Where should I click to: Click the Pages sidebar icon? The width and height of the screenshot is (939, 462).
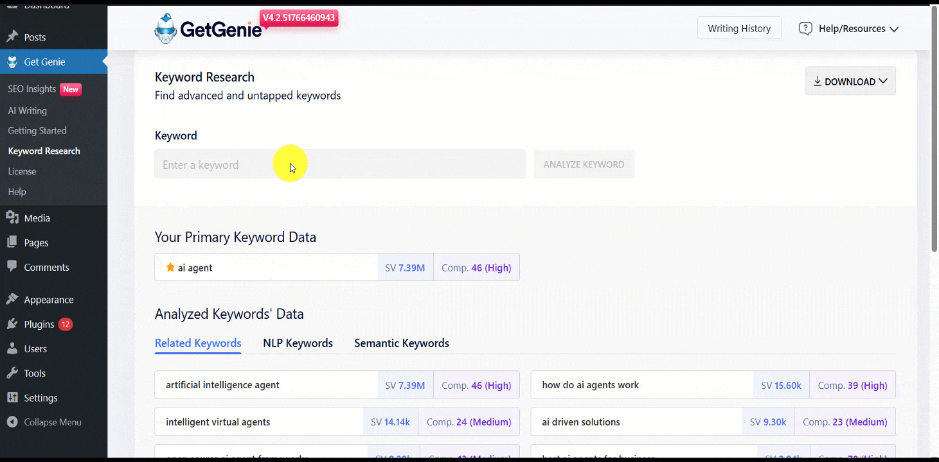coord(13,242)
